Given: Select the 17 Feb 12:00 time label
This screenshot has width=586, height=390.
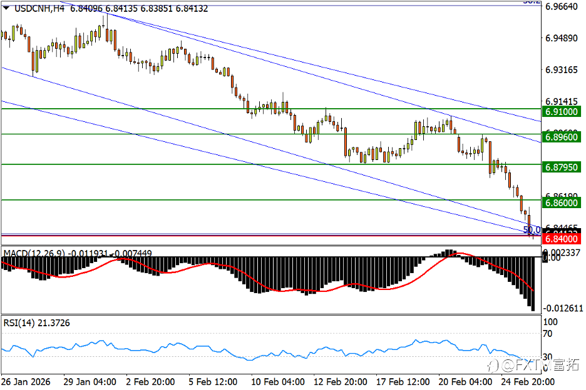Looking at the screenshot, I should (403, 382).
